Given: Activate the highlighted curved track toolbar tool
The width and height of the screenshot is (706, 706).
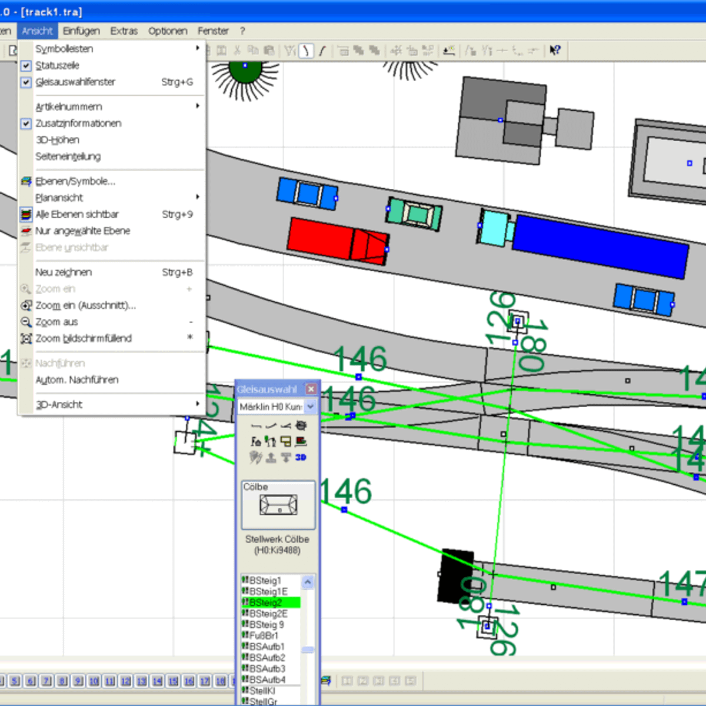Looking at the screenshot, I should (306, 51).
